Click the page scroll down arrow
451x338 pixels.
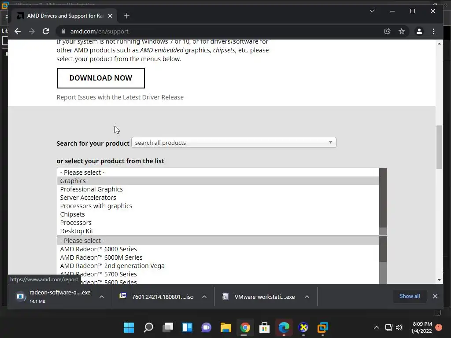point(439,279)
